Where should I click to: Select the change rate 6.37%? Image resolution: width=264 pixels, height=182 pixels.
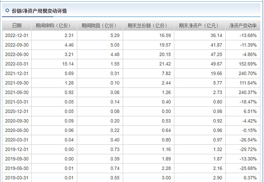(250, 178)
